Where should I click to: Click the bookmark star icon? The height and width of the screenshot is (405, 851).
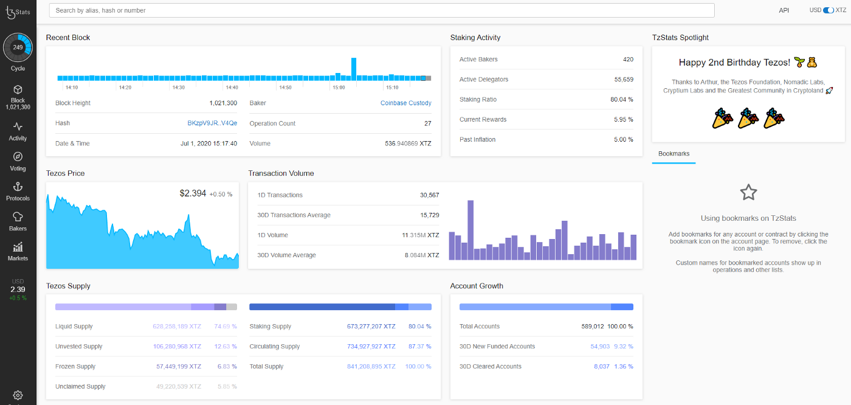748,193
